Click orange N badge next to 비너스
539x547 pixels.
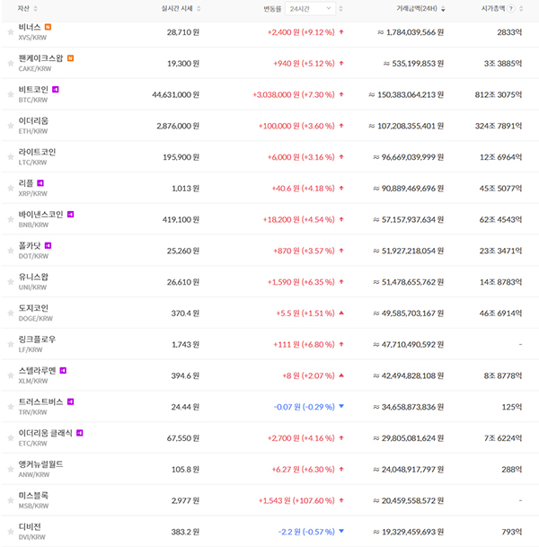point(48,27)
